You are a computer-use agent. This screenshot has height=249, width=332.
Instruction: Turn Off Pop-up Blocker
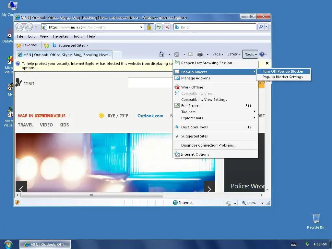(283, 71)
